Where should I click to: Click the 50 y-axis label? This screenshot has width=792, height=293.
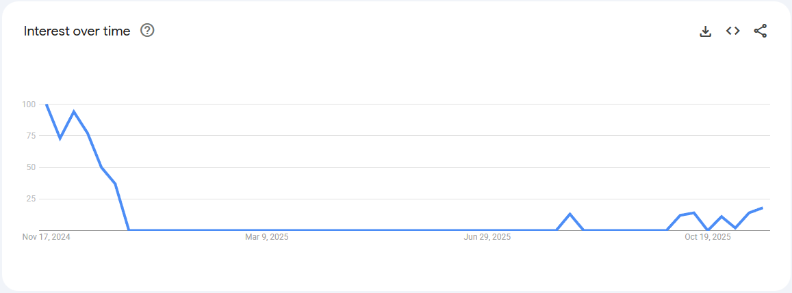(30, 167)
